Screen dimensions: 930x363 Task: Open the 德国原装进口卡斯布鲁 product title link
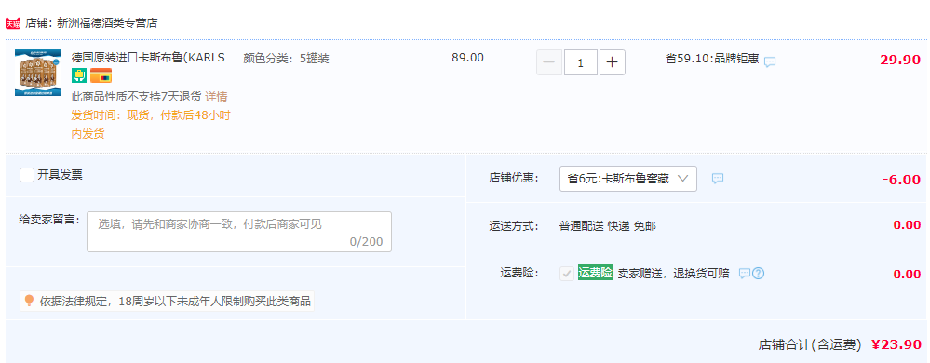click(x=153, y=58)
